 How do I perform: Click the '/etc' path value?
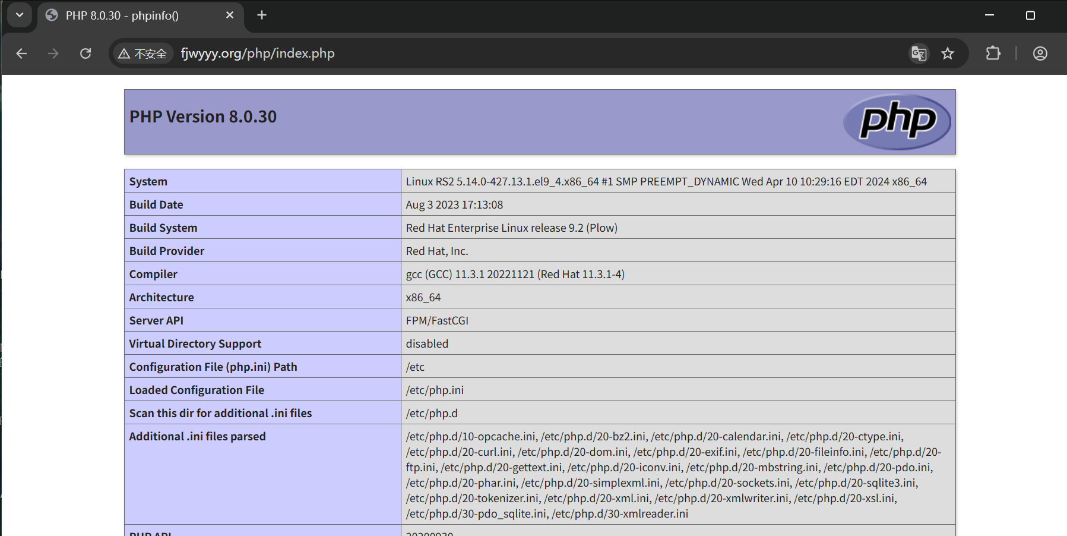pos(415,367)
